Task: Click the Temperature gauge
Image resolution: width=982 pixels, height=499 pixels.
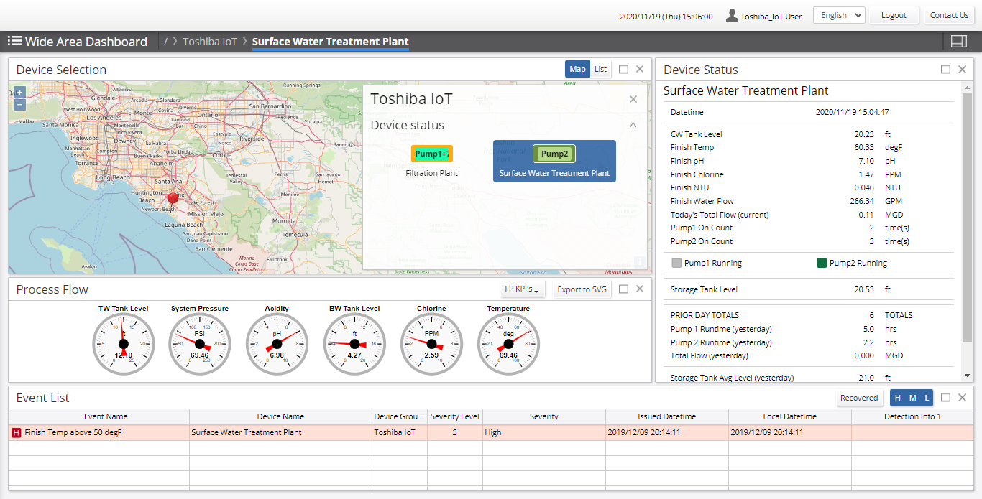Action: click(x=508, y=344)
